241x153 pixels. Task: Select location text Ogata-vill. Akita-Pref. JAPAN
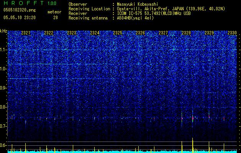click(x=150, y=9)
